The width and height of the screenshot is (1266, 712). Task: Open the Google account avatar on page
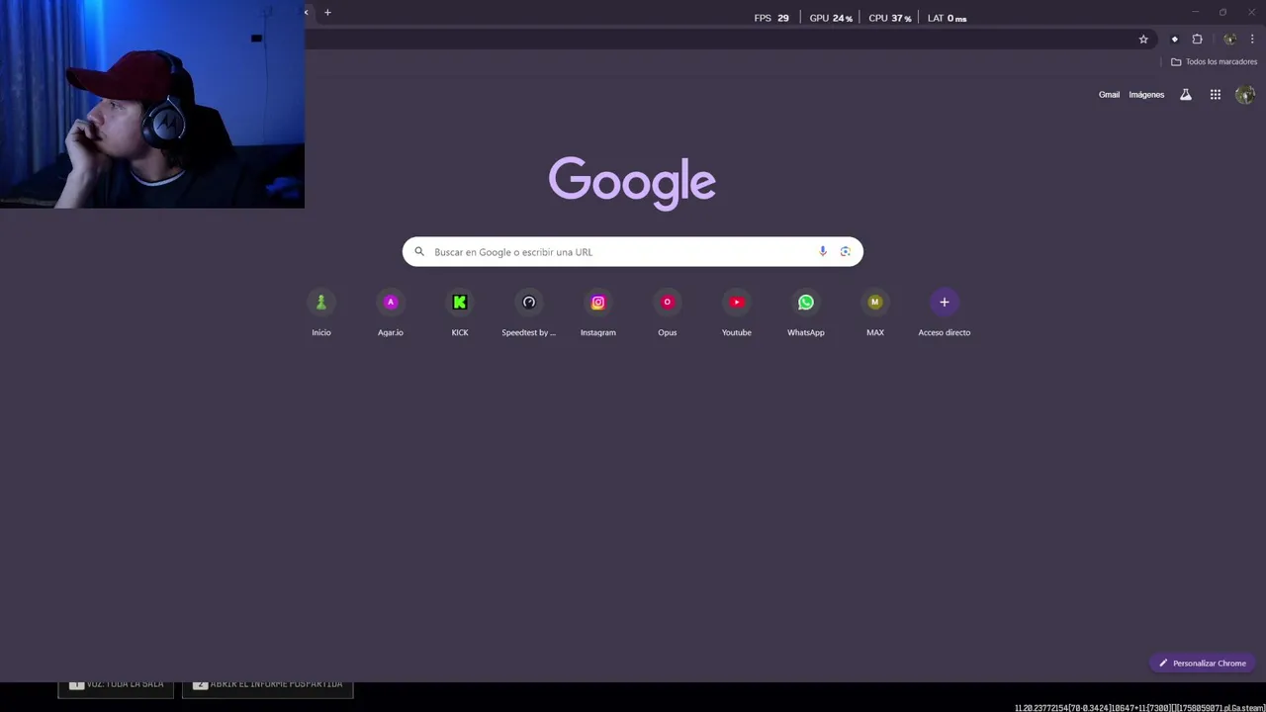coord(1245,95)
